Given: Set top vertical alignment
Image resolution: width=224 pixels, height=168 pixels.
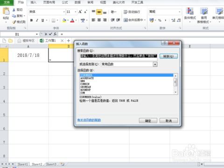Looking at the screenshot, I should (x=93, y=12).
